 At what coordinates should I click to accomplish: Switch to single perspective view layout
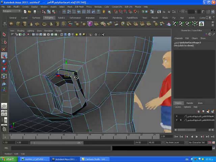[4, 106]
